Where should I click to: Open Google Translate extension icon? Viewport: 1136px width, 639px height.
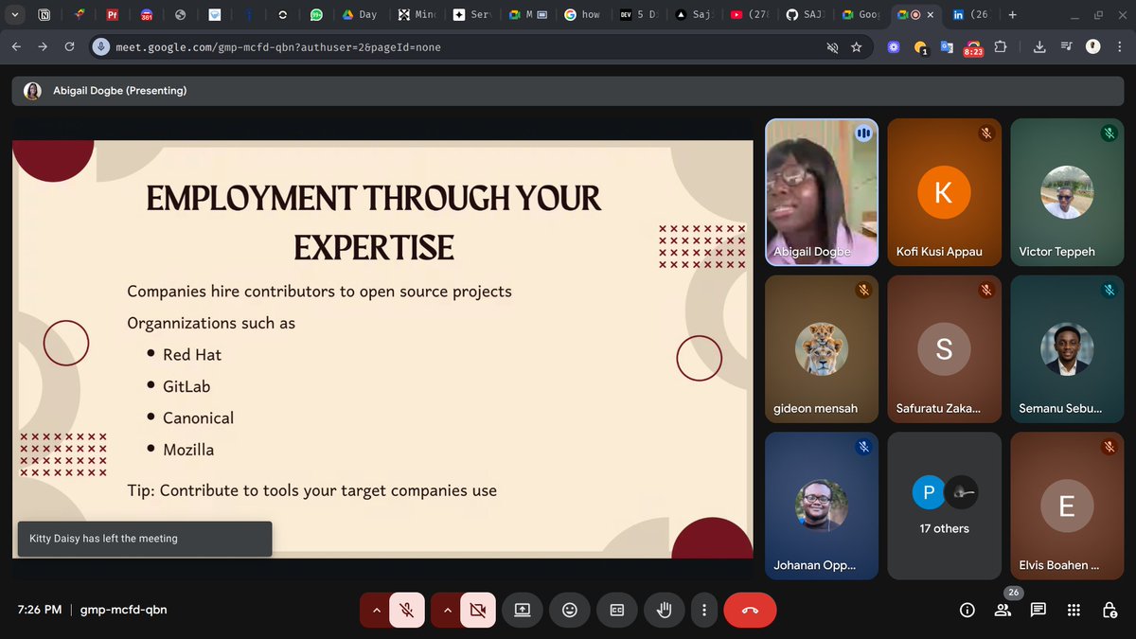[x=947, y=46]
